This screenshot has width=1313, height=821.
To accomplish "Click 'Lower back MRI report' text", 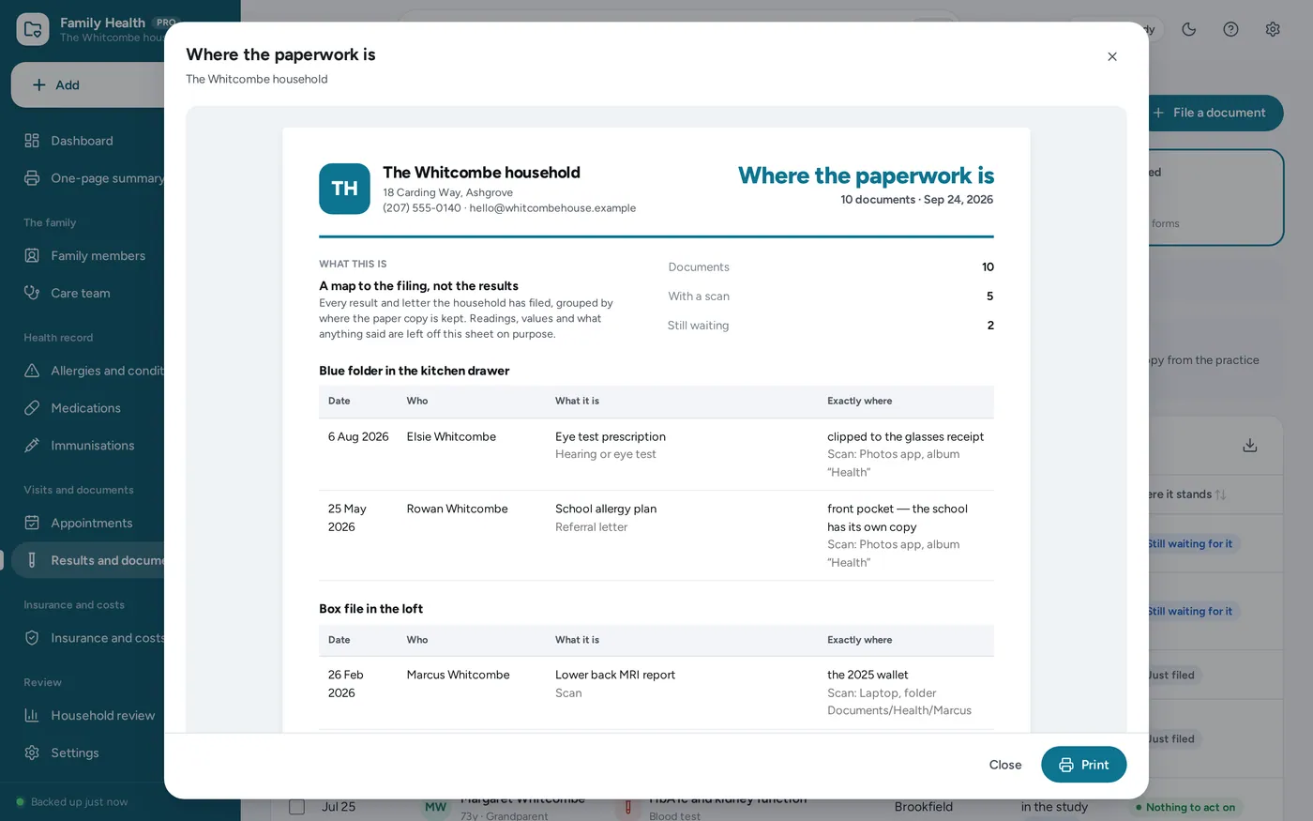I will [x=615, y=675].
